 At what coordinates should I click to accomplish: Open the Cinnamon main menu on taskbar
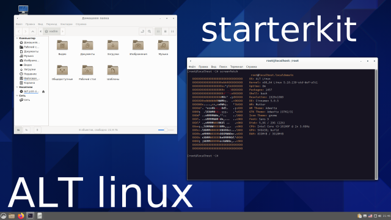coord(3,216)
